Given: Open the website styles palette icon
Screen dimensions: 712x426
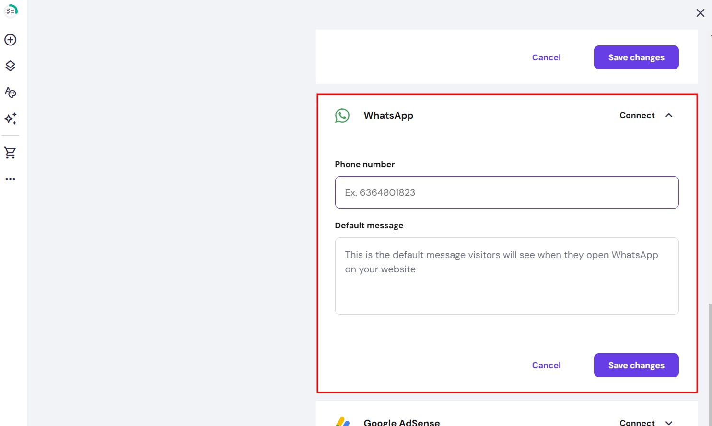Looking at the screenshot, I should coord(11,92).
